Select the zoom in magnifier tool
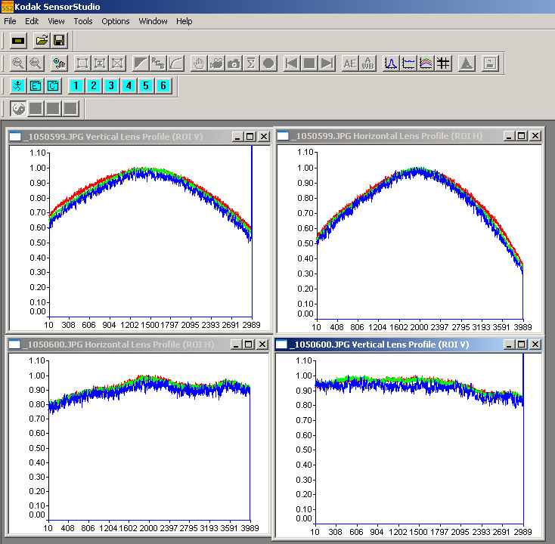Viewport: 555px width, 544px height. [18, 63]
